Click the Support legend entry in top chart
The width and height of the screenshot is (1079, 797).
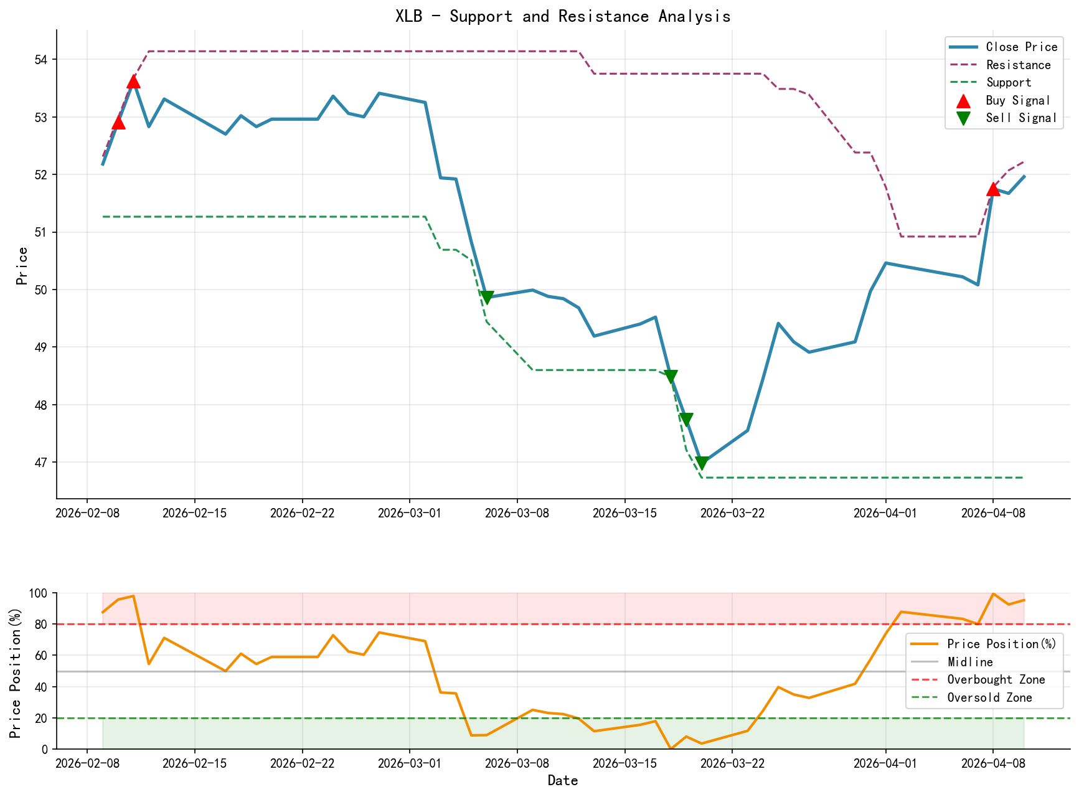(990, 82)
